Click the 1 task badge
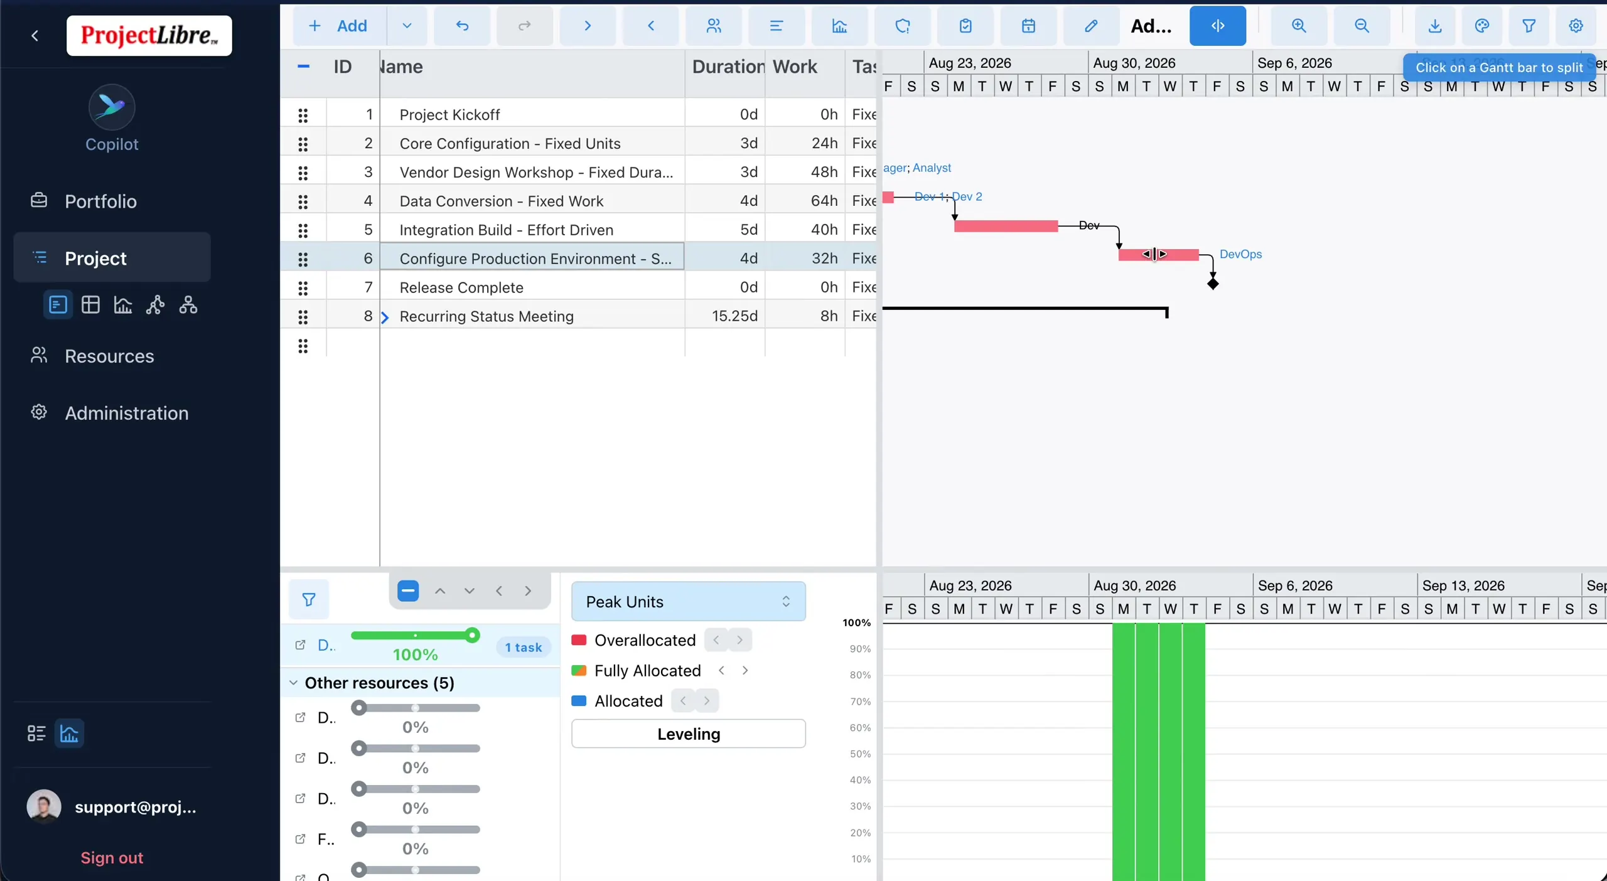 click(524, 647)
